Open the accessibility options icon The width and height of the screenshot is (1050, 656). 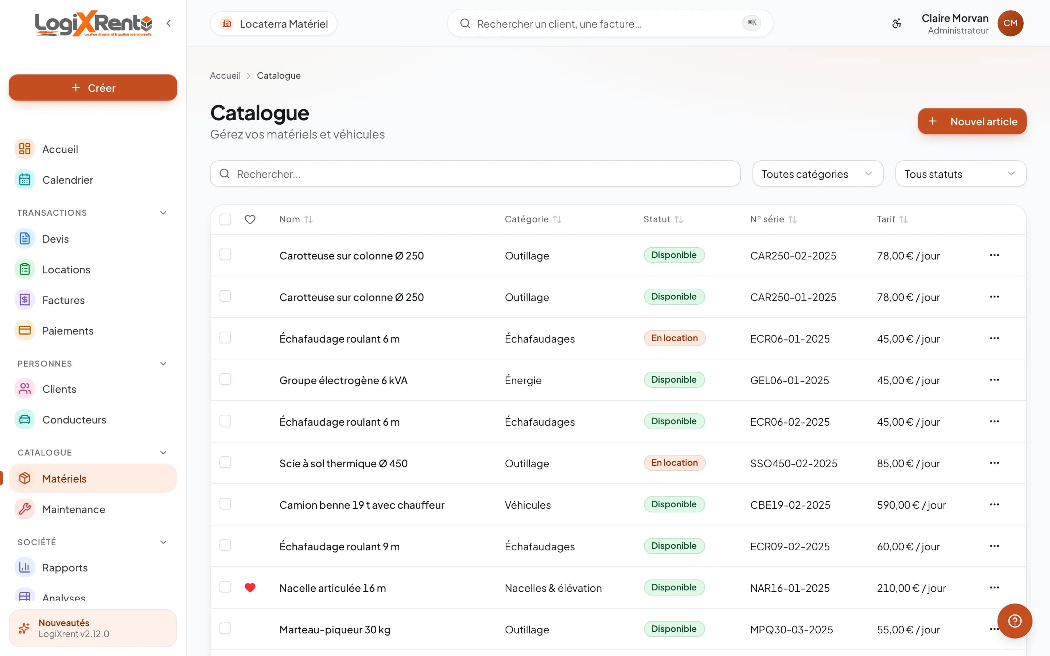click(897, 23)
